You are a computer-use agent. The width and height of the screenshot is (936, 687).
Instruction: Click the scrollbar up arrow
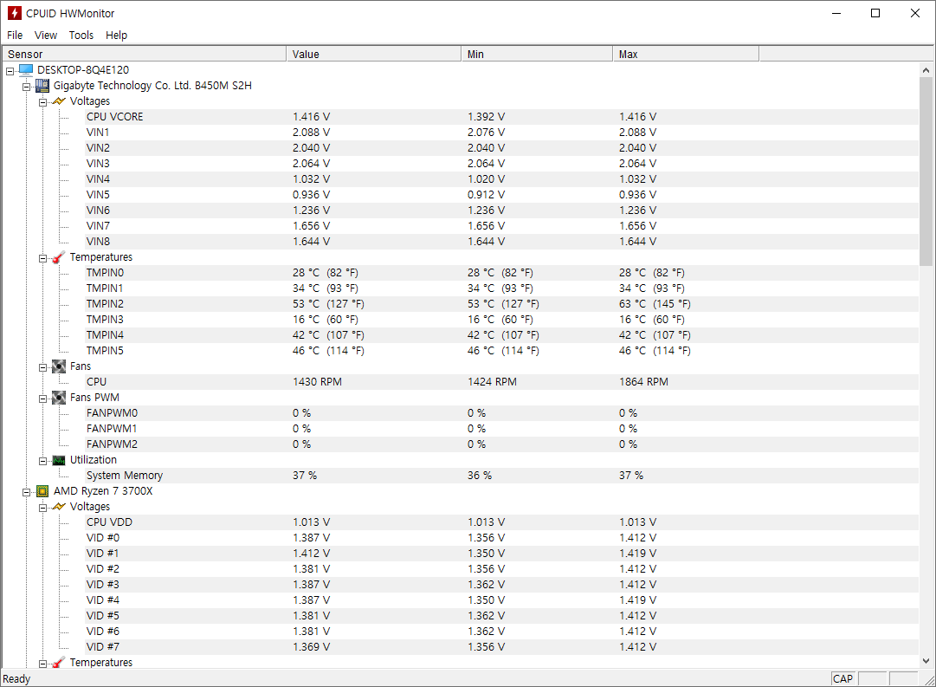coord(926,70)
